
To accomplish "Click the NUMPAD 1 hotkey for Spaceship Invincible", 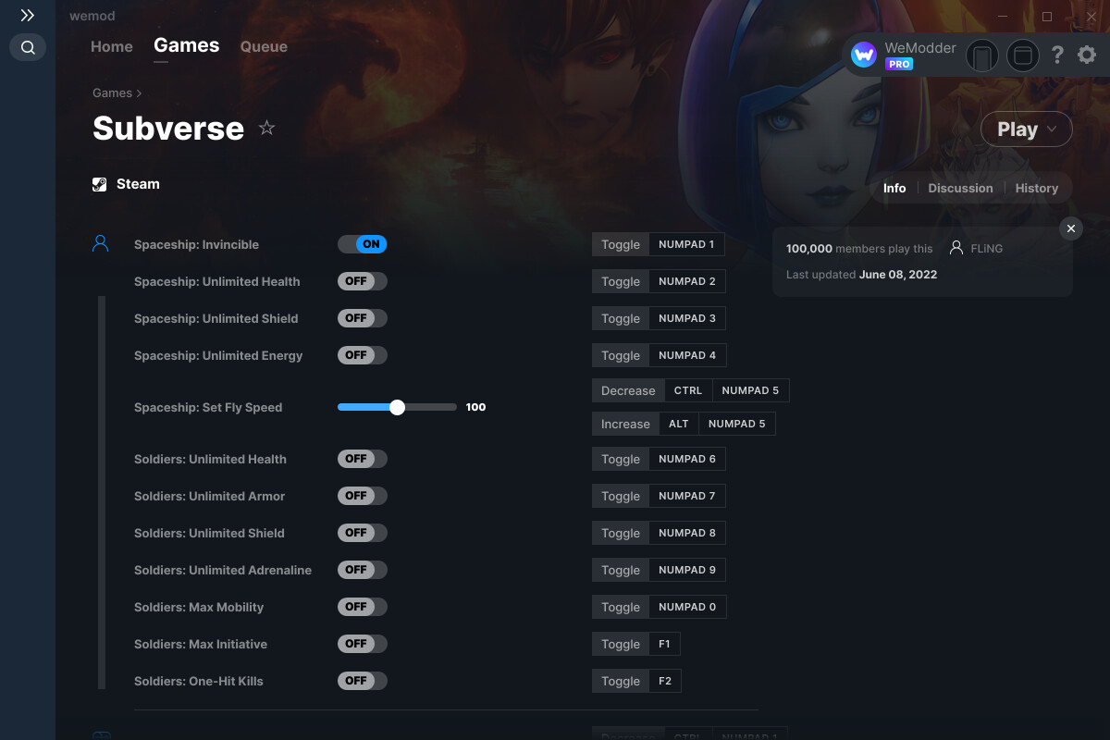I will (x=686, y=244).
